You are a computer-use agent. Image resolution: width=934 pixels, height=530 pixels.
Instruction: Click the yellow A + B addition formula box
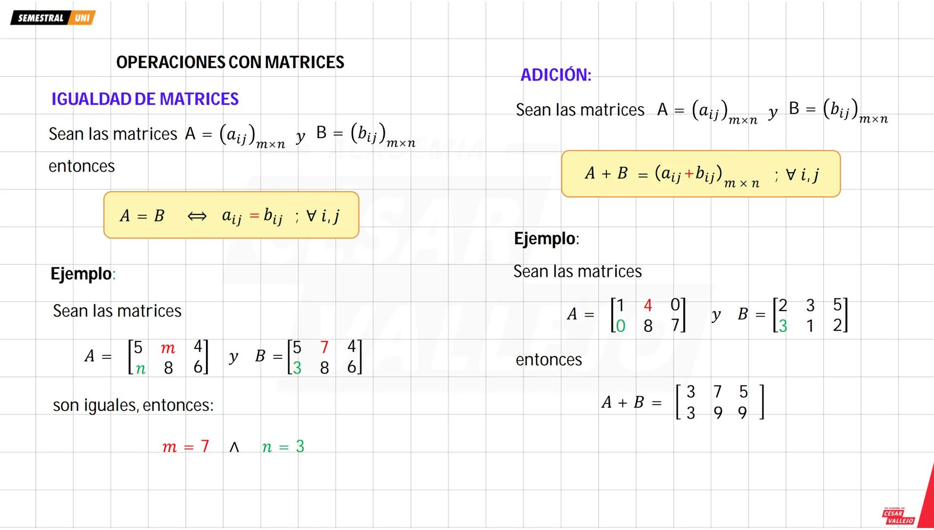coord(700,174)
